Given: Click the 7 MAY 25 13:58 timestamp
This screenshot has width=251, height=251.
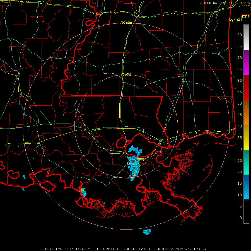Looking at the screenshot, I should point(189,249).
